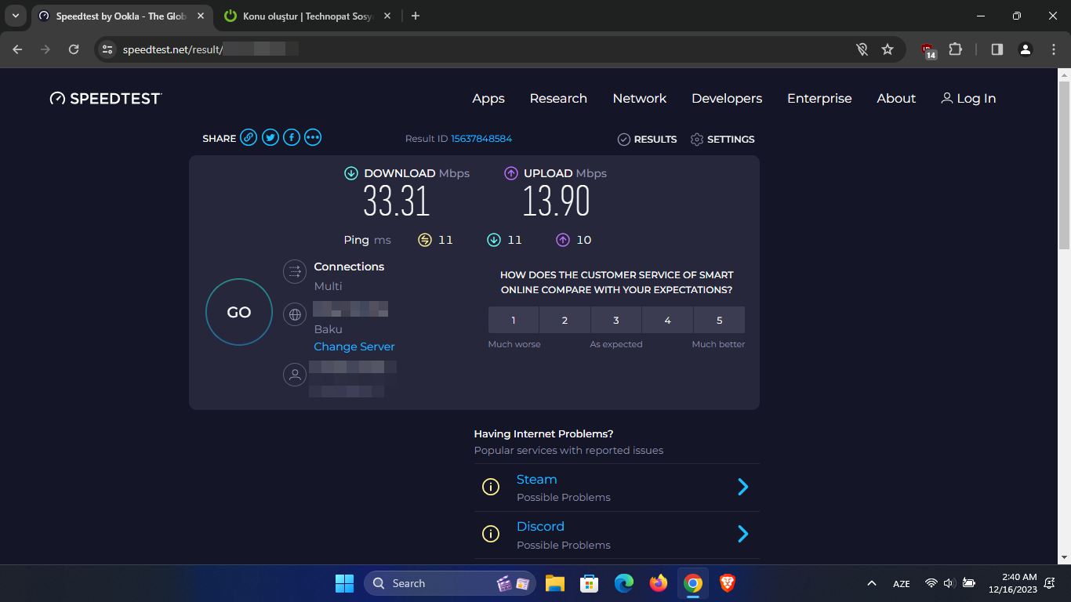Select rating 4 in survey
Image resolution: width=1071 pixels, height=602 pixels.
click(x=667, y=320)
